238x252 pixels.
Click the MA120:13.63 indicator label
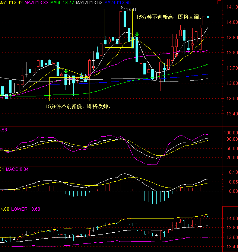click(89, 3)
